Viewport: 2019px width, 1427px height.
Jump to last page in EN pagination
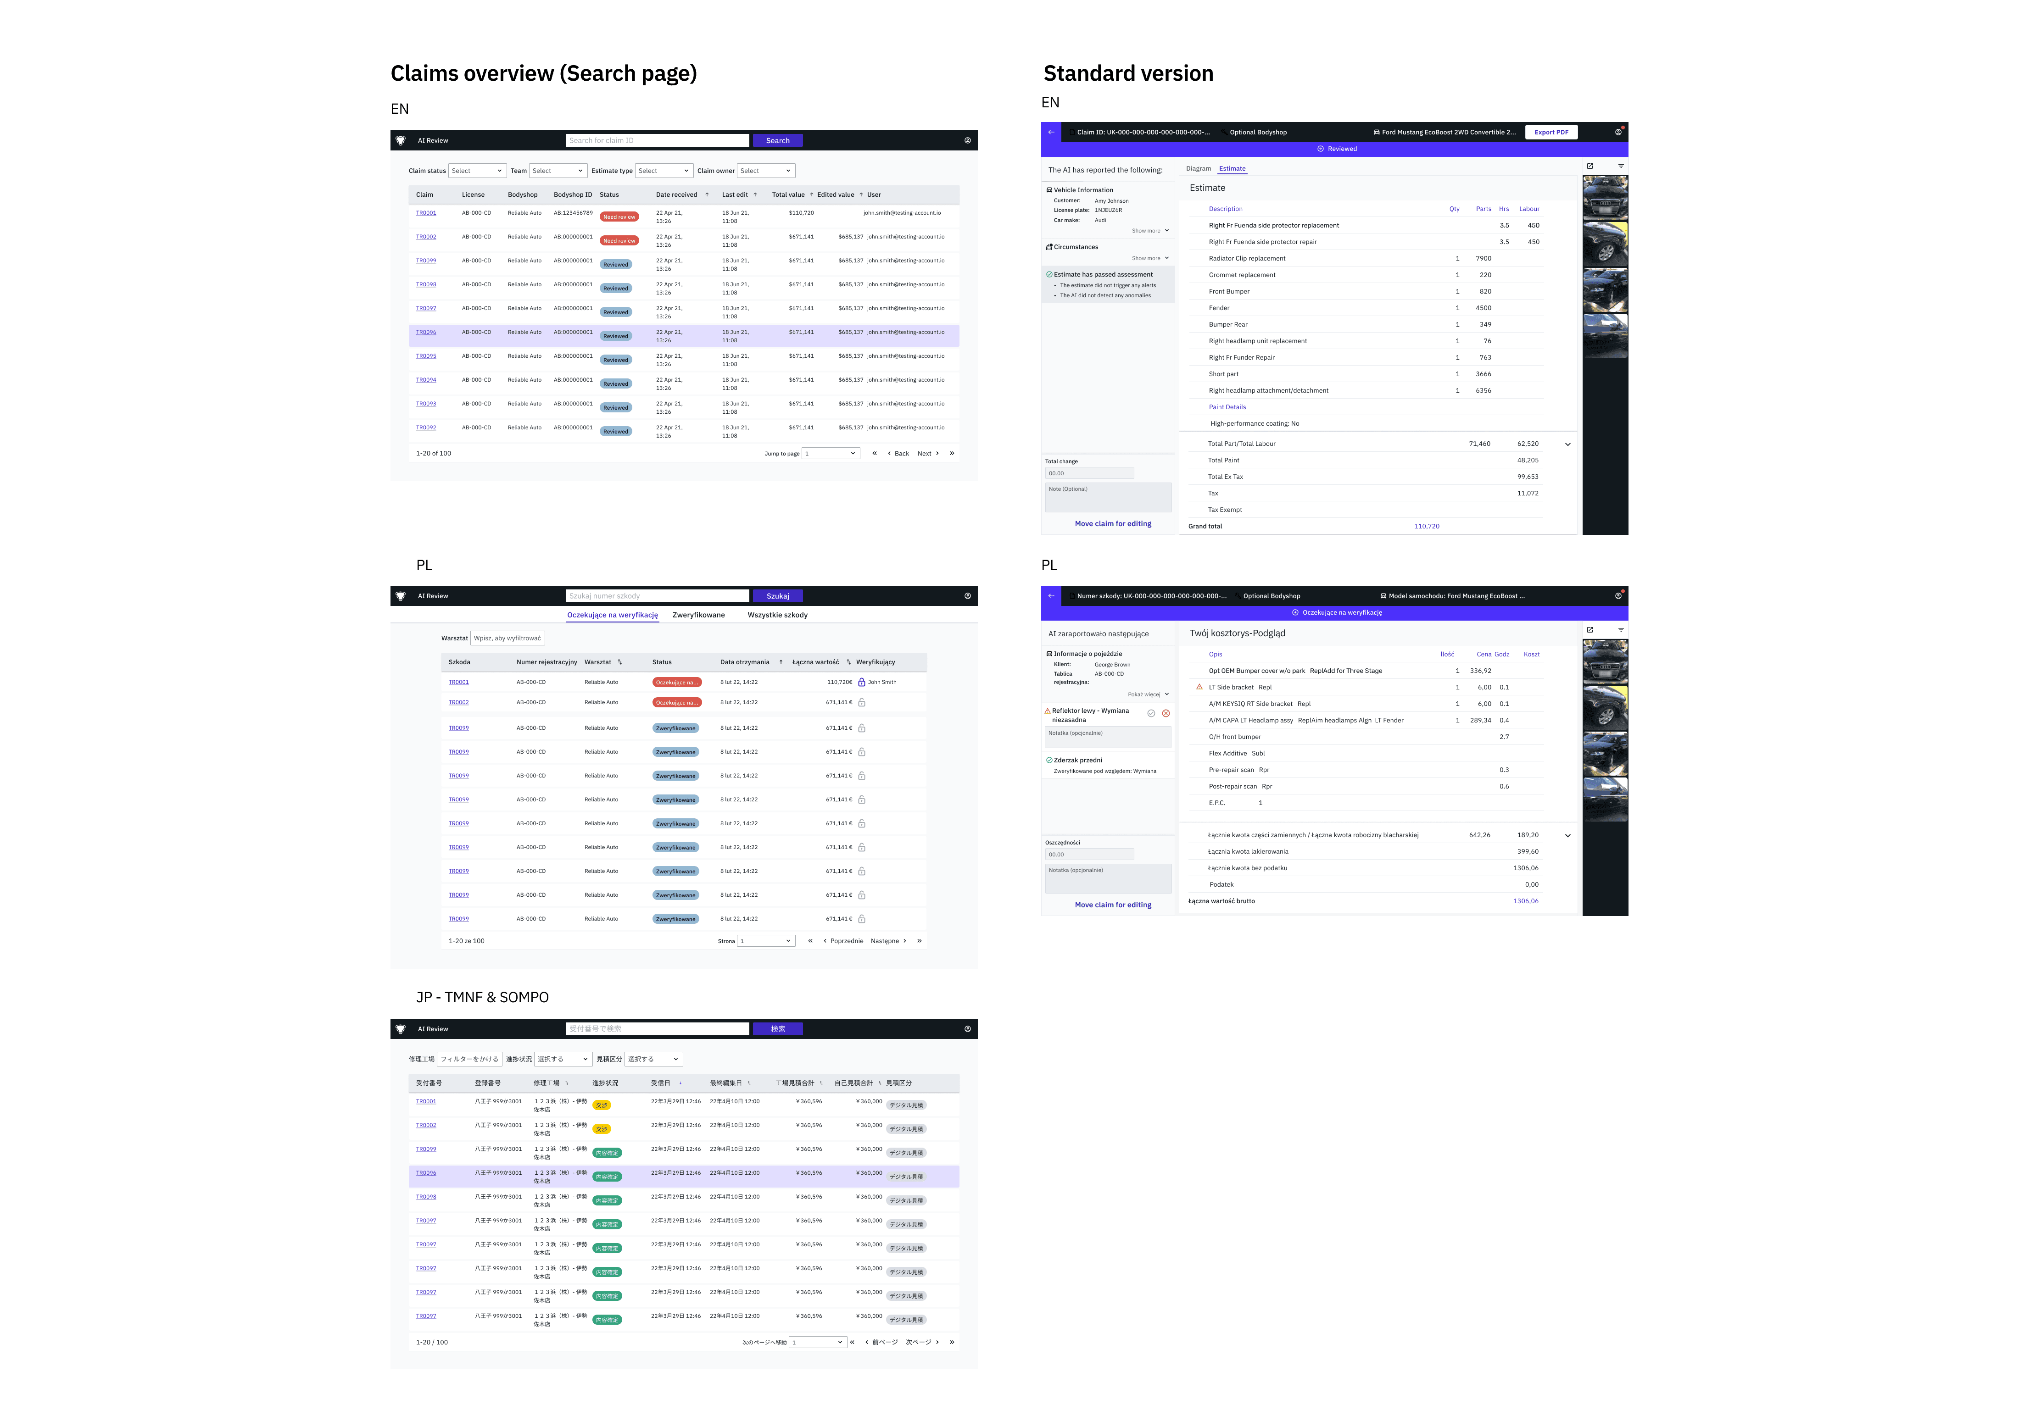pos(952,454)
